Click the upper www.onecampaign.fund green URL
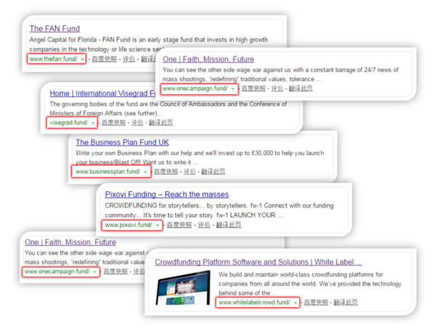The image size is (446, 334). pyautogui.click(x=195, y=89)
